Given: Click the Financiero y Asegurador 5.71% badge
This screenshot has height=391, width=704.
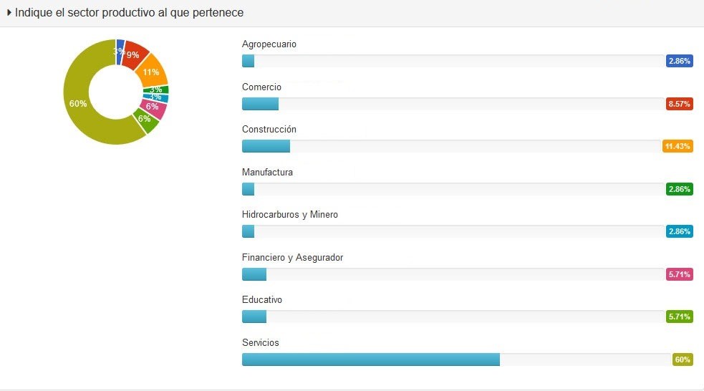Looking at the screenshot, I should [x=679, y=274].
